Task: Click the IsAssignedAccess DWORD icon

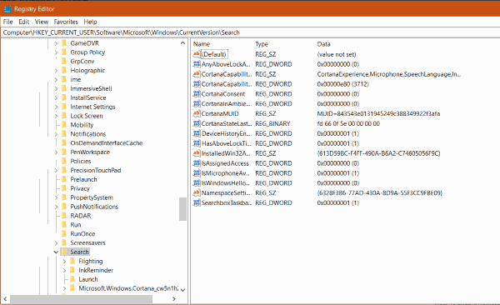Action: click(197, 163)
